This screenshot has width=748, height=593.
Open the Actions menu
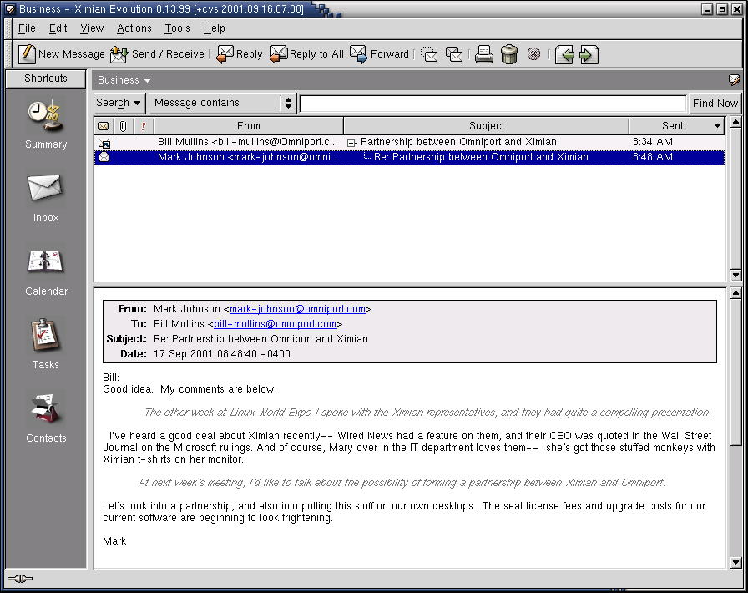[134, 28]
